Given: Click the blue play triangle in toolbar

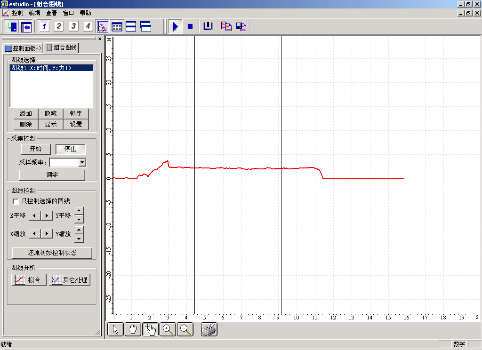Looking at the screenshot, I should [x=175, y=26].
